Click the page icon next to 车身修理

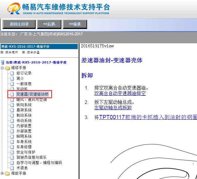[x=12, y=147]
